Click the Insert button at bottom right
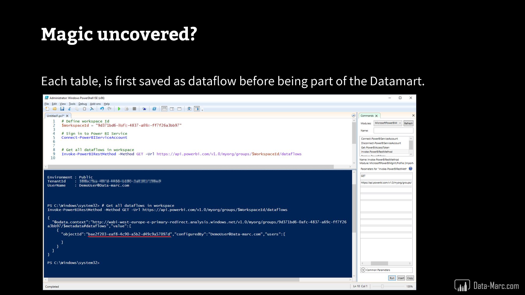 point(401,278)
